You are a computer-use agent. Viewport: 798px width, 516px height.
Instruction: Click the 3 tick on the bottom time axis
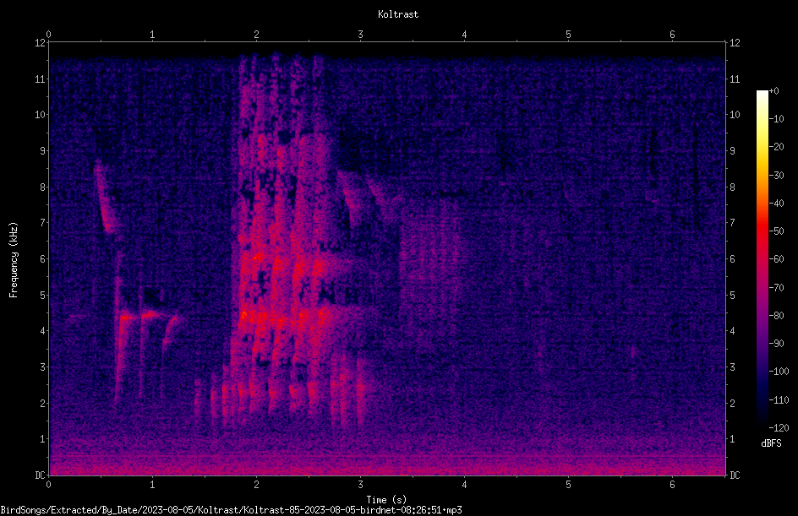[360, 485]
